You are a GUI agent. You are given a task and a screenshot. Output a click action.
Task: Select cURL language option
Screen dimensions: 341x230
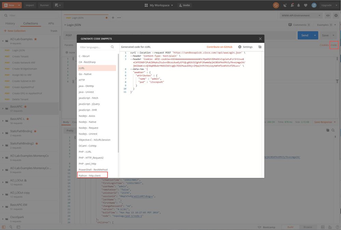tap(97, 68)
